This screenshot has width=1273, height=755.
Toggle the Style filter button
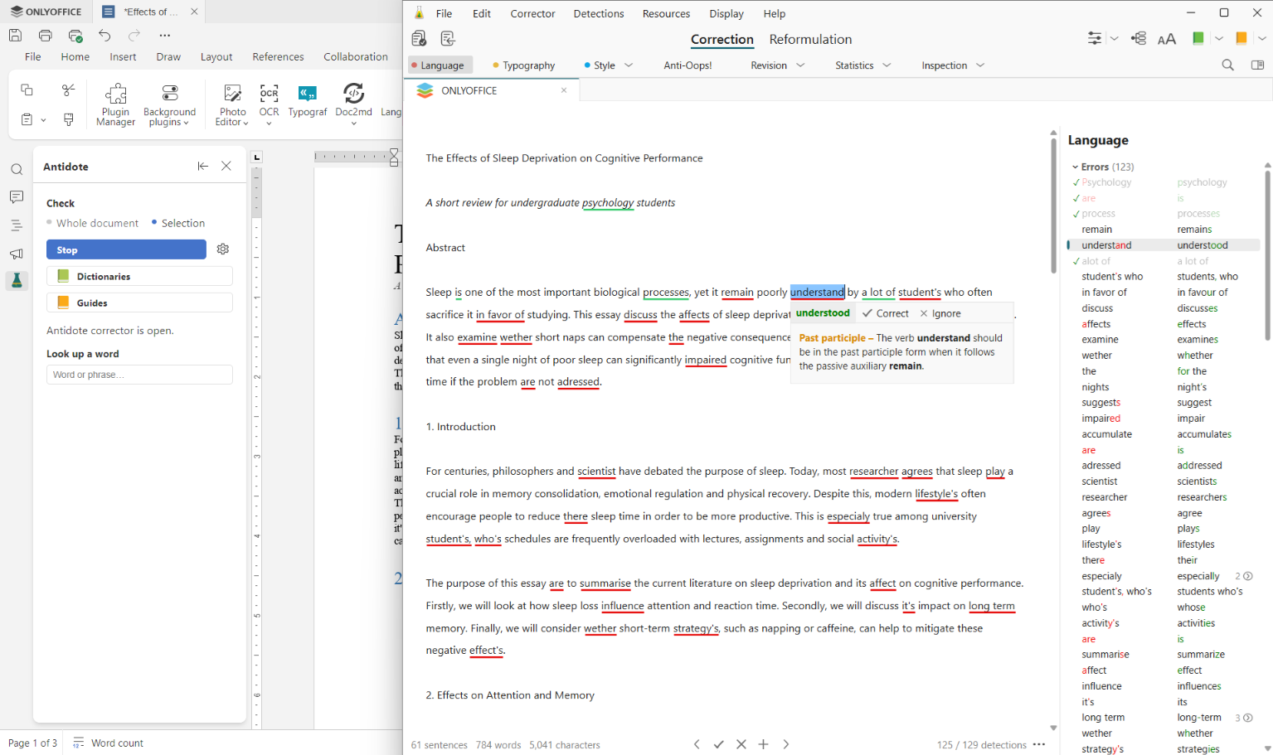click(x=600, y=65)
